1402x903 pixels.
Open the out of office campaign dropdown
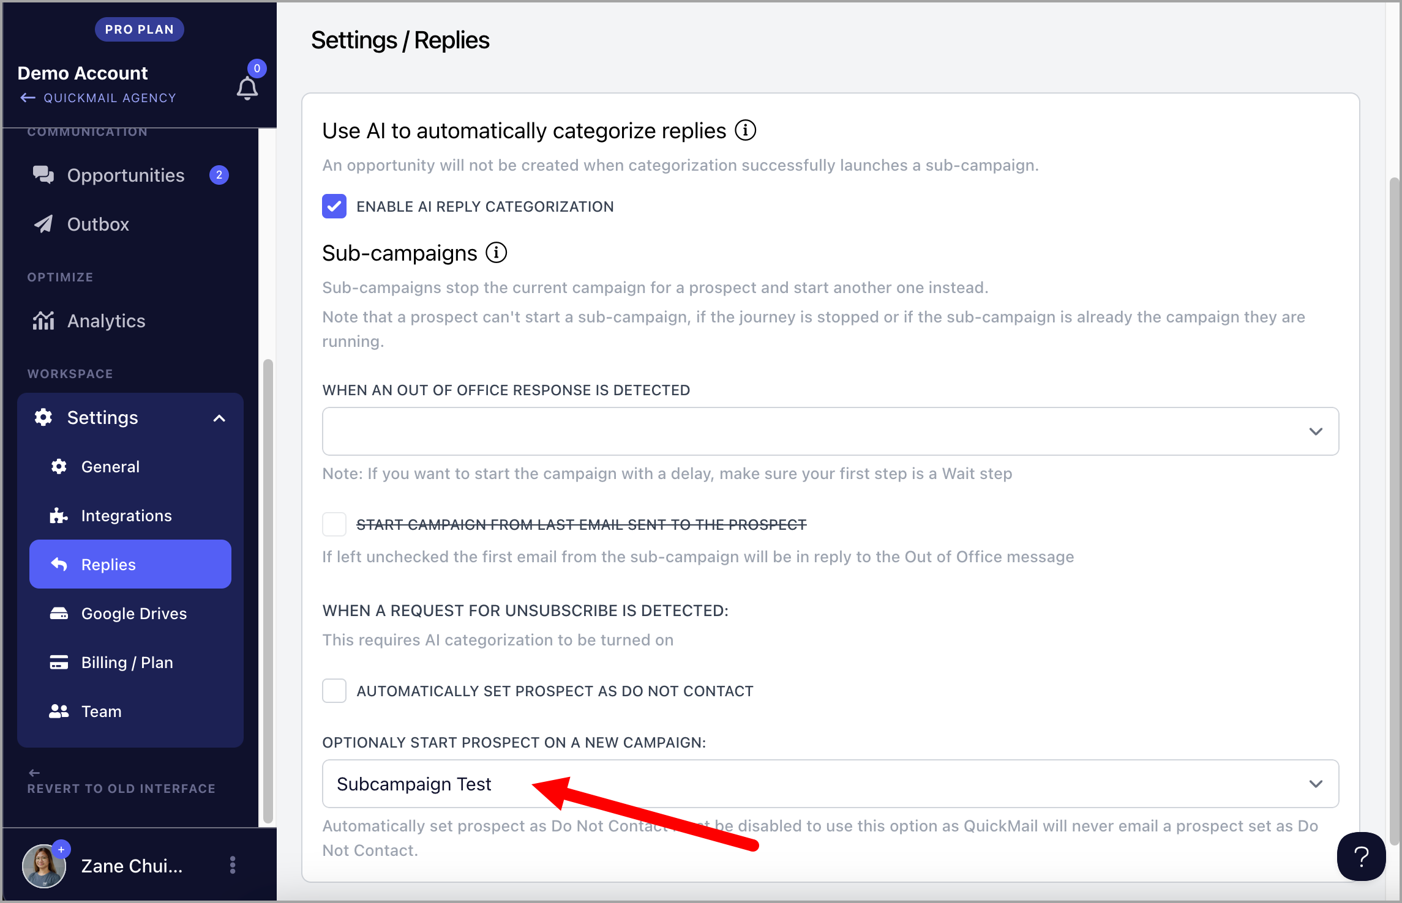point(830,431)
